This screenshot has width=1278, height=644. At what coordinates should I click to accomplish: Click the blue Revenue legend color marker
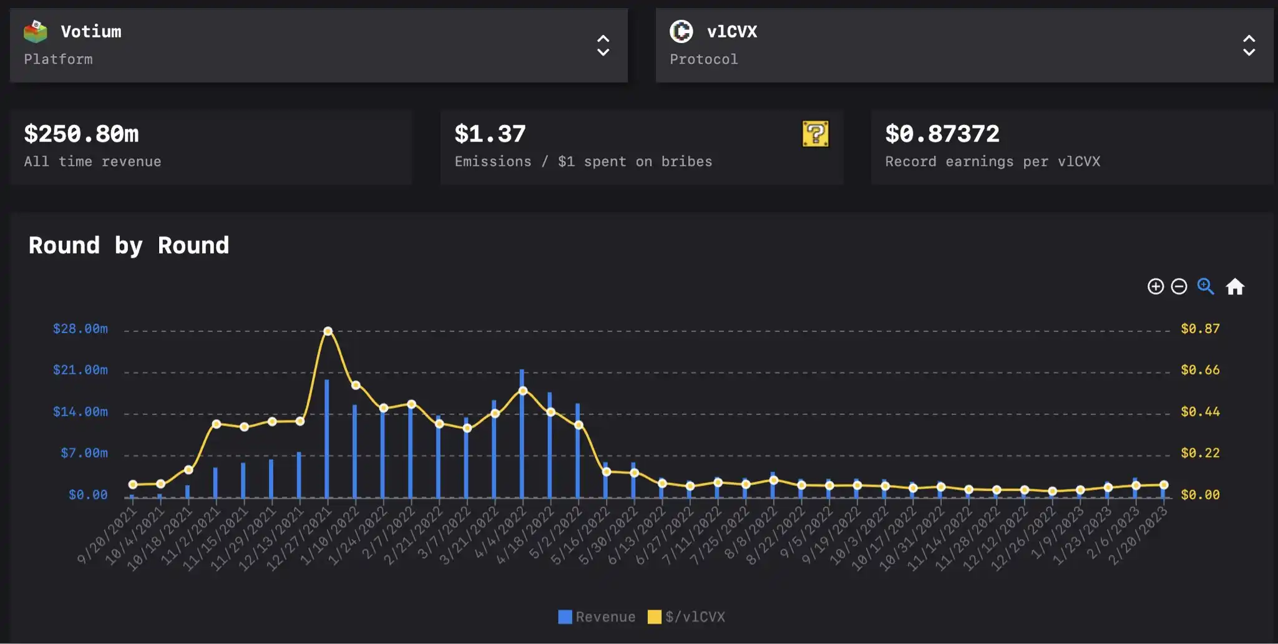coord(565,617)
